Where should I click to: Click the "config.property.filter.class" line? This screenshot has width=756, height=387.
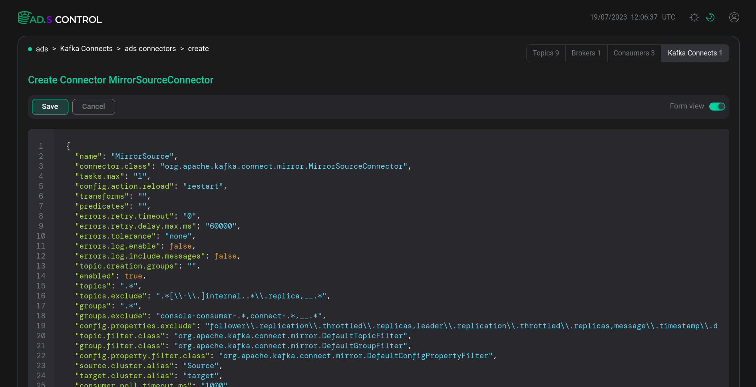pyautogui.click(x=286, y=356)
